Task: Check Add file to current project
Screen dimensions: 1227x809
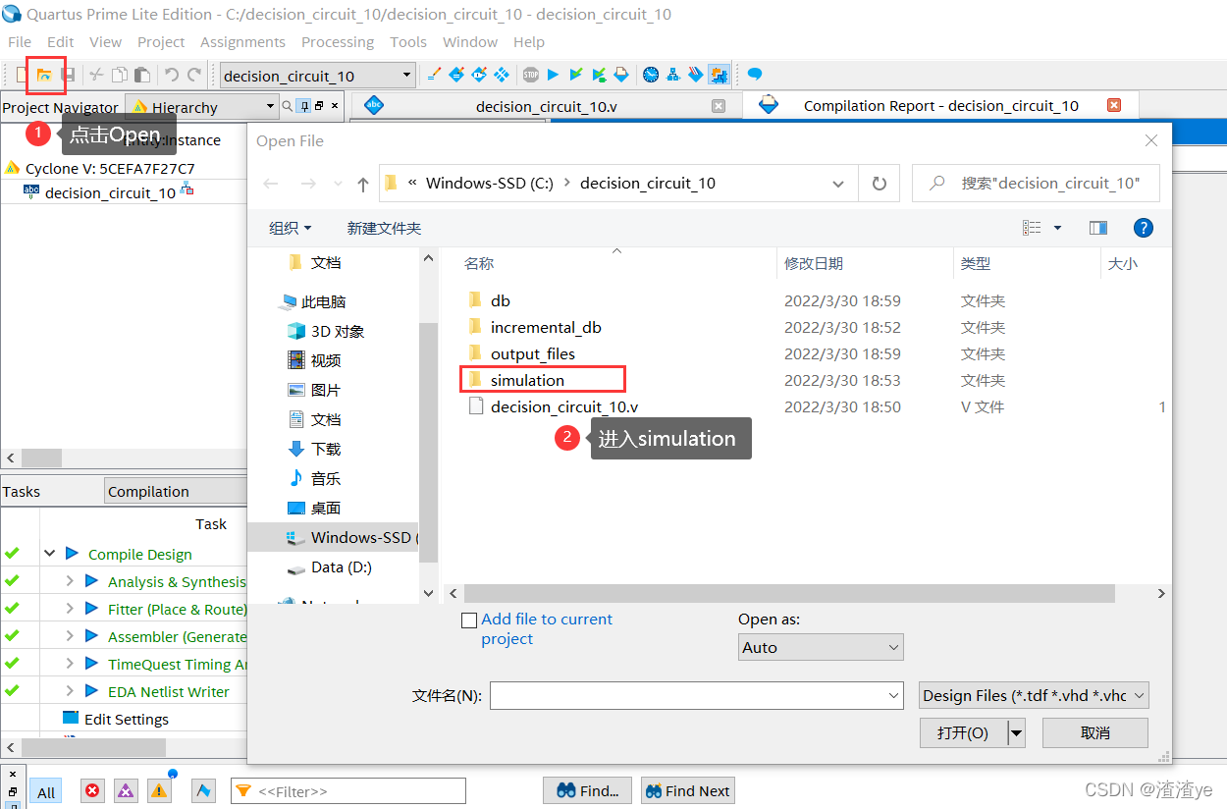Action: pyautogui.click(x=469, y=620)
